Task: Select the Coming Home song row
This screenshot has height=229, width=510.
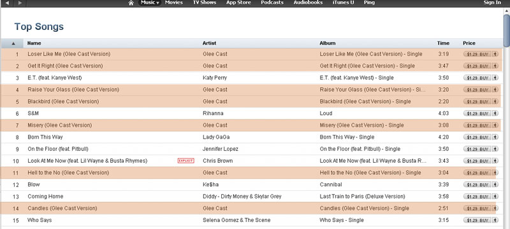Action: (x=251, y=197)
